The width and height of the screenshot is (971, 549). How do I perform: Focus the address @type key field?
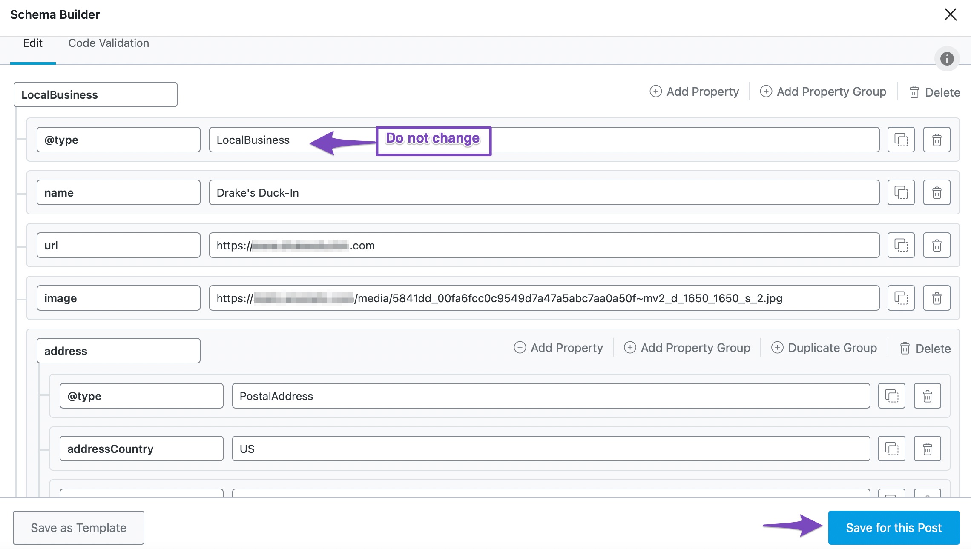[x=141, y=396]
